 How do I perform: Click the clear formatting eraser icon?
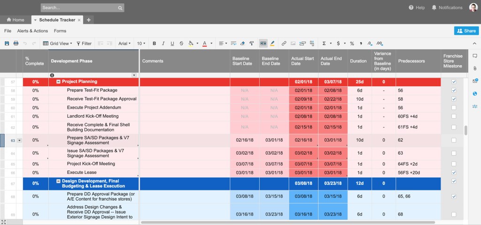242,44
